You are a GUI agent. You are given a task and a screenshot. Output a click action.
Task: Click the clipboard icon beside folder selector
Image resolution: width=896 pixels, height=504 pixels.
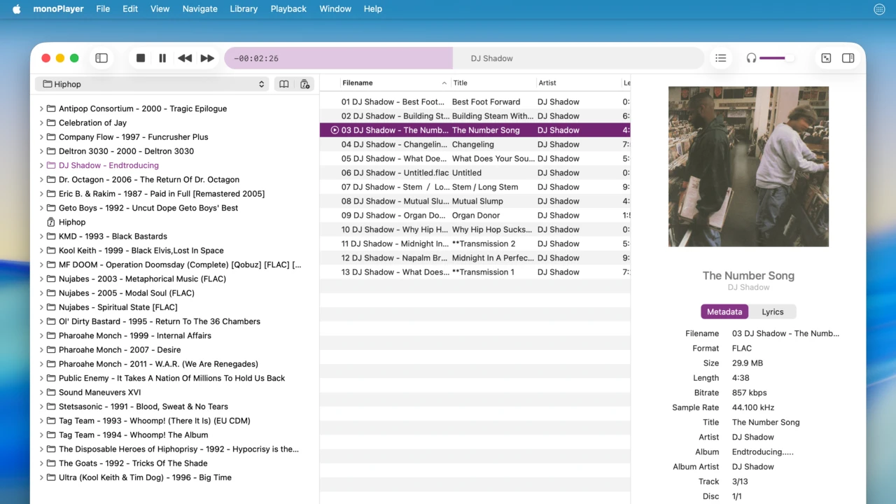(x=304, y=84)
